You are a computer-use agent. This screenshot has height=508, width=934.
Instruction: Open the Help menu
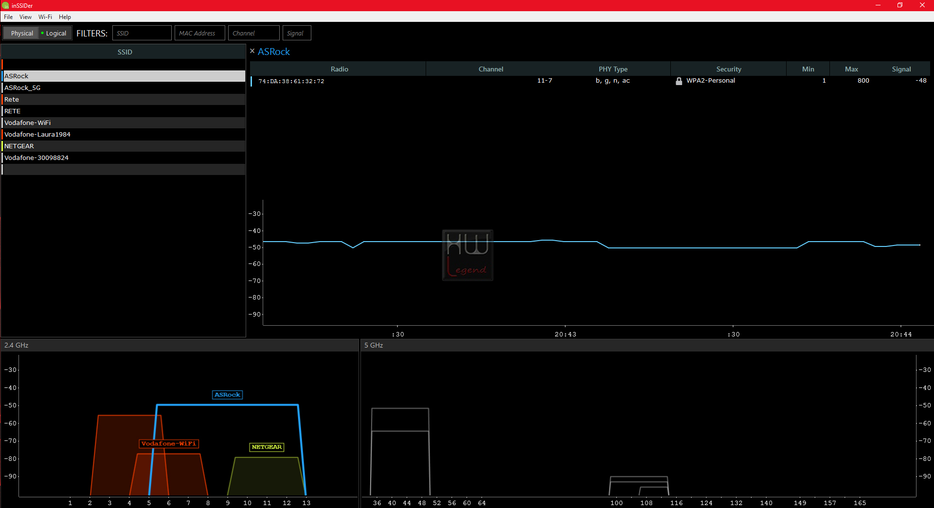point(65,17)
